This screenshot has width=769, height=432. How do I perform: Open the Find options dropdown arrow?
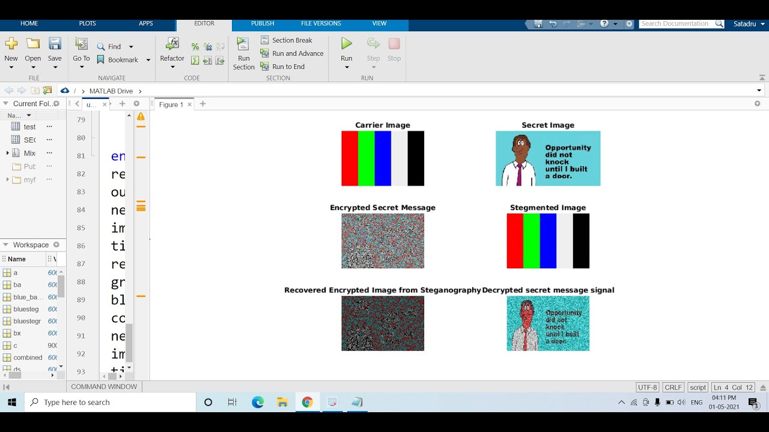coord(131,47)
